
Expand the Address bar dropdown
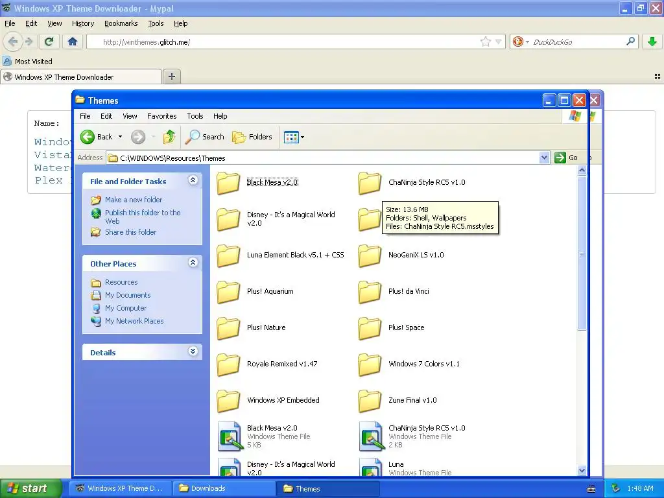545,158
